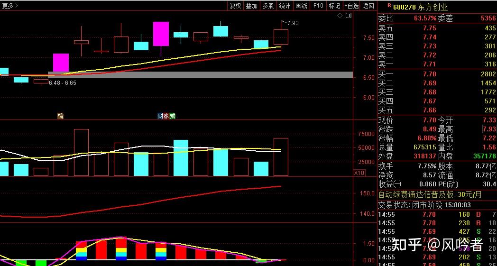The height and width of the screenshot is (266, 497).
Task: Click the 榜 event marker icon
Action: (x=60, y=116)
